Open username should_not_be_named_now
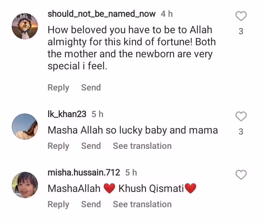 tap(102, 14)
